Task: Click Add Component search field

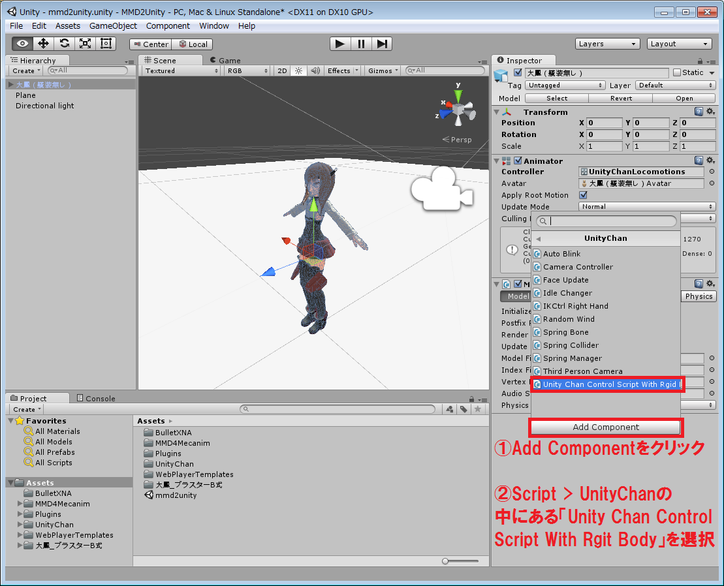Action: click(x=606, y=221)
